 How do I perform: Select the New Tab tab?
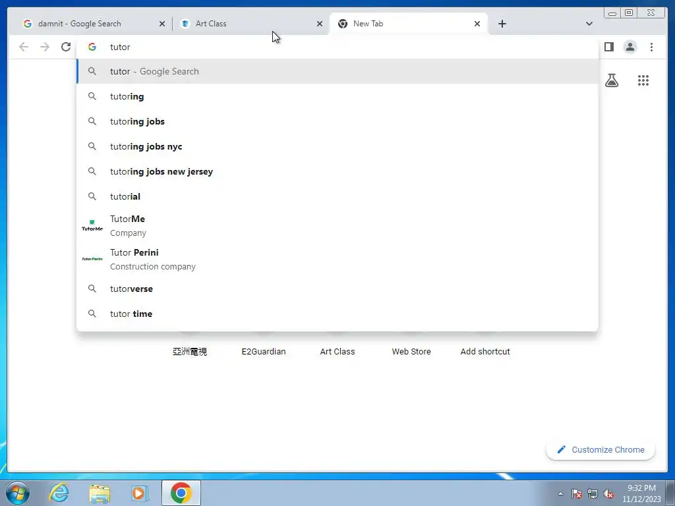point(409,24)
